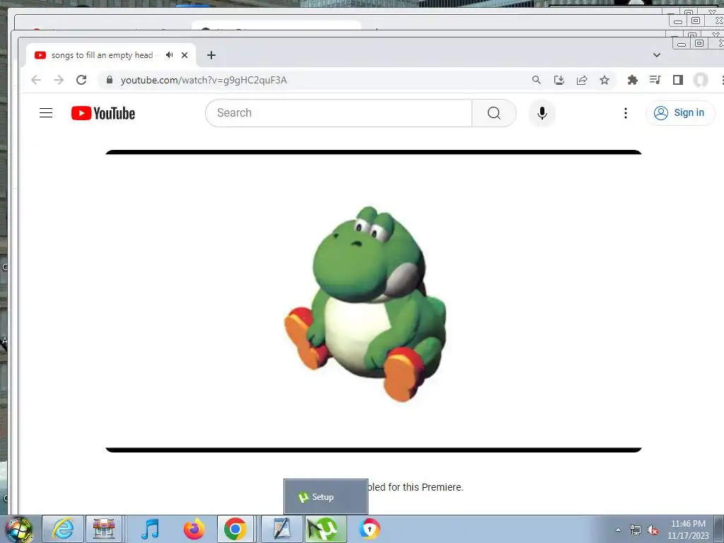Click the Yoshi video player
This screenshot has width=724, height=543.
[373, 301]
